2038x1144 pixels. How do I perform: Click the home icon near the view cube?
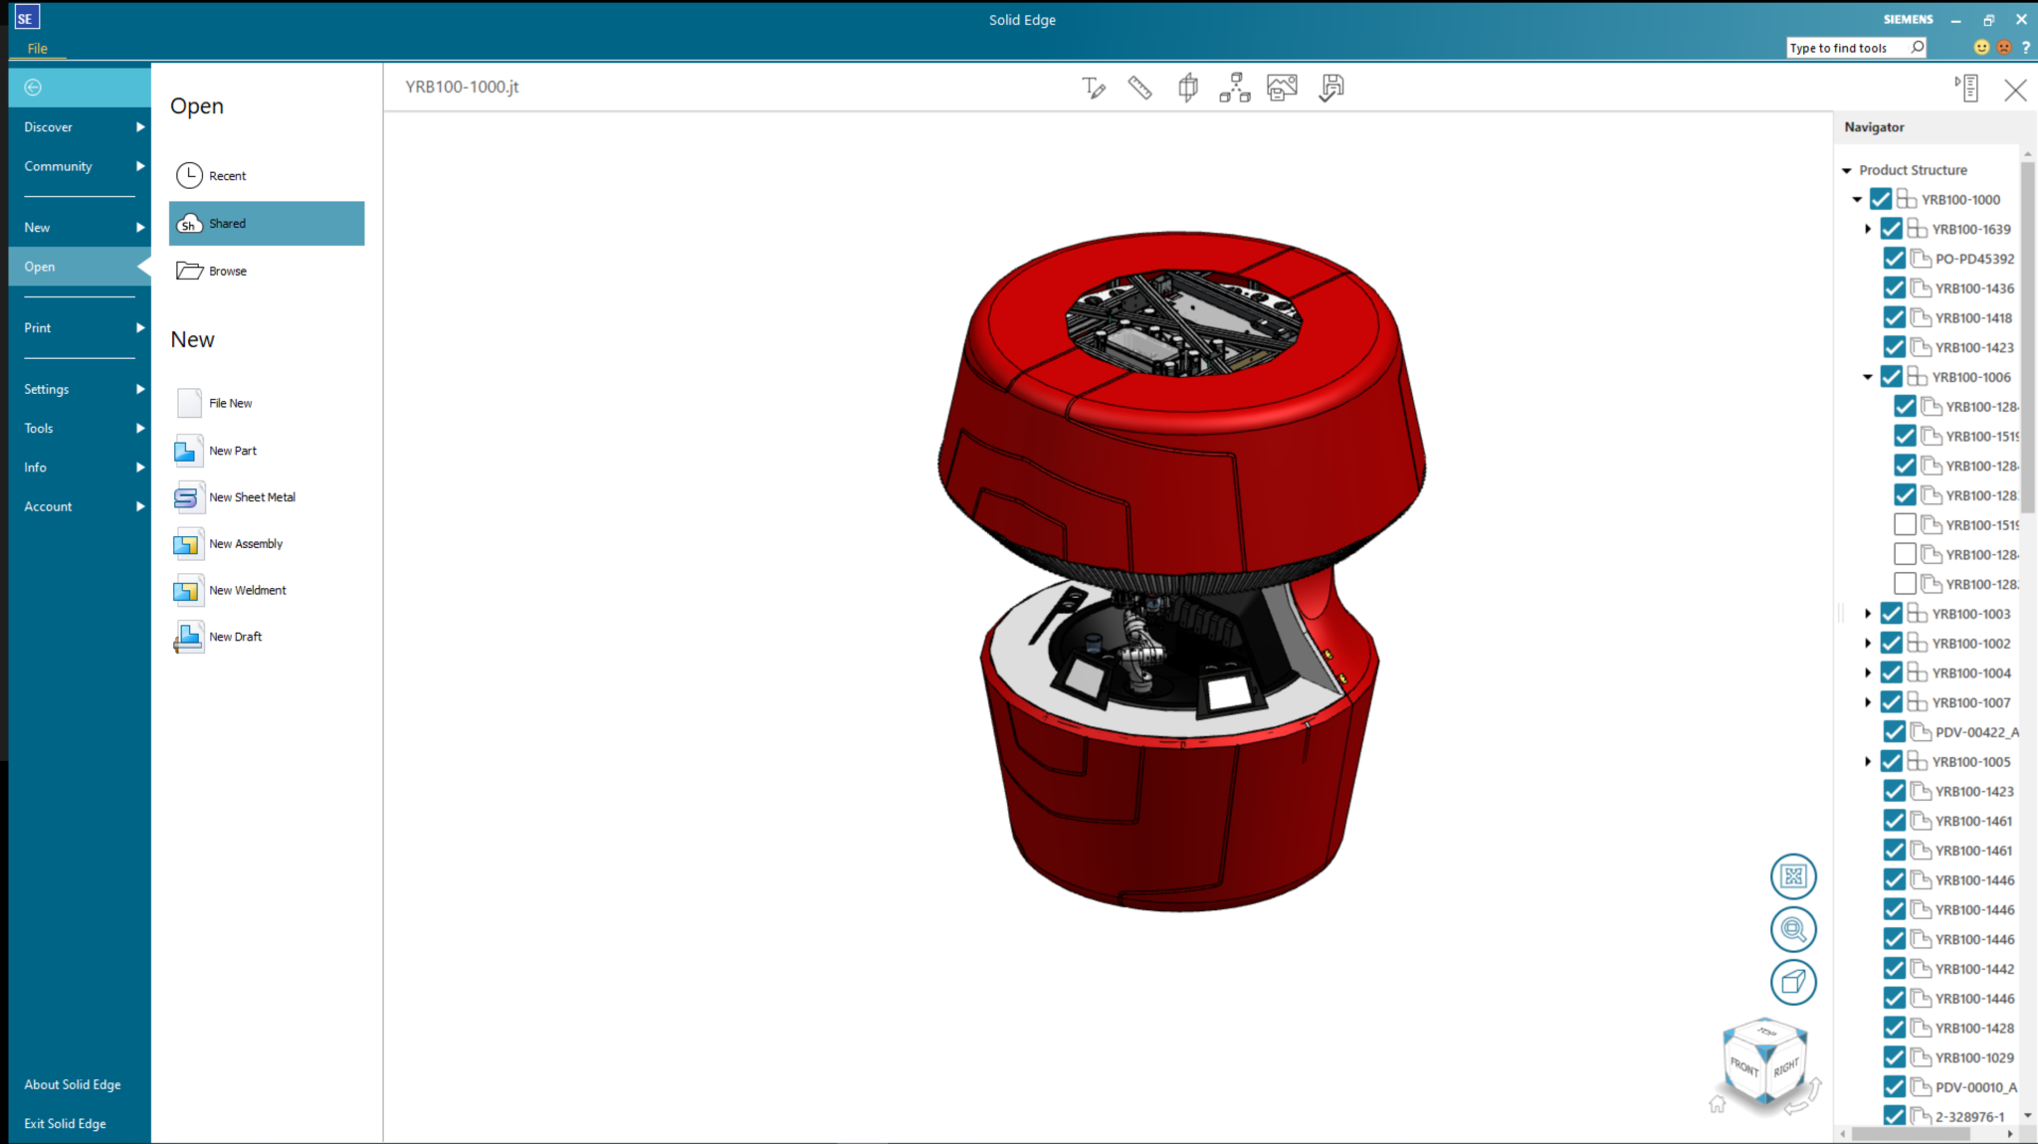[1718, 1103]
